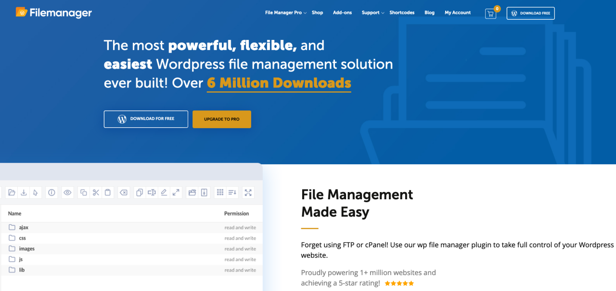Click the sort list icon
This screenshot has height=291, width=616.
(232, 193)
